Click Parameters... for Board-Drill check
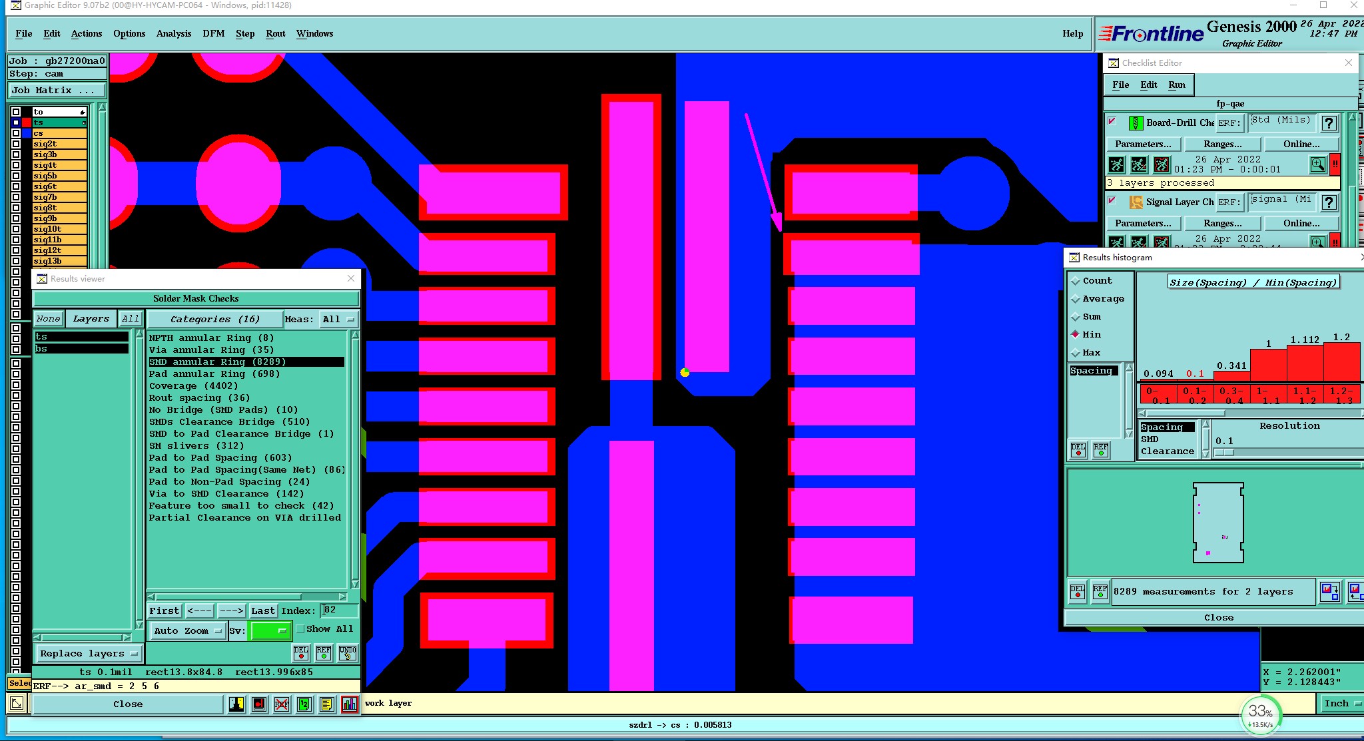 [1143, 144]
